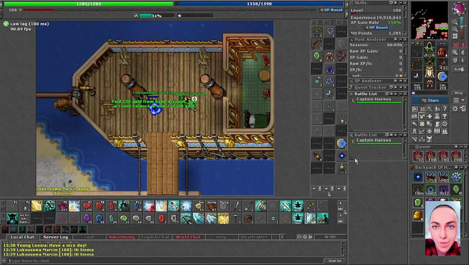
Task: Cast the F4 teal running-figure spell
Action: (50, 206)
